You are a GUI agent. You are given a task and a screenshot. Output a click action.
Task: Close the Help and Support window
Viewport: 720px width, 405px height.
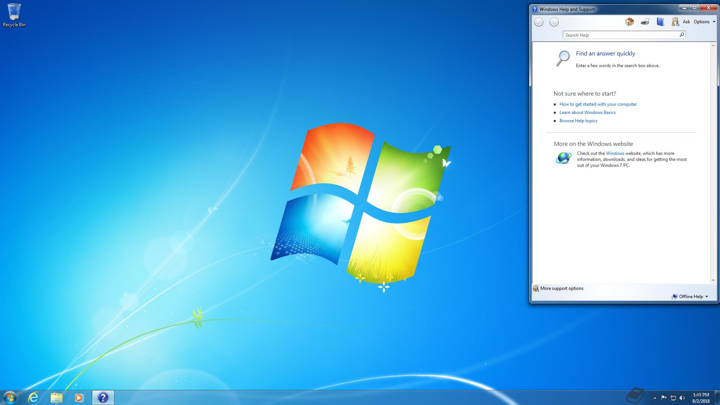click(x=708, y=7)
